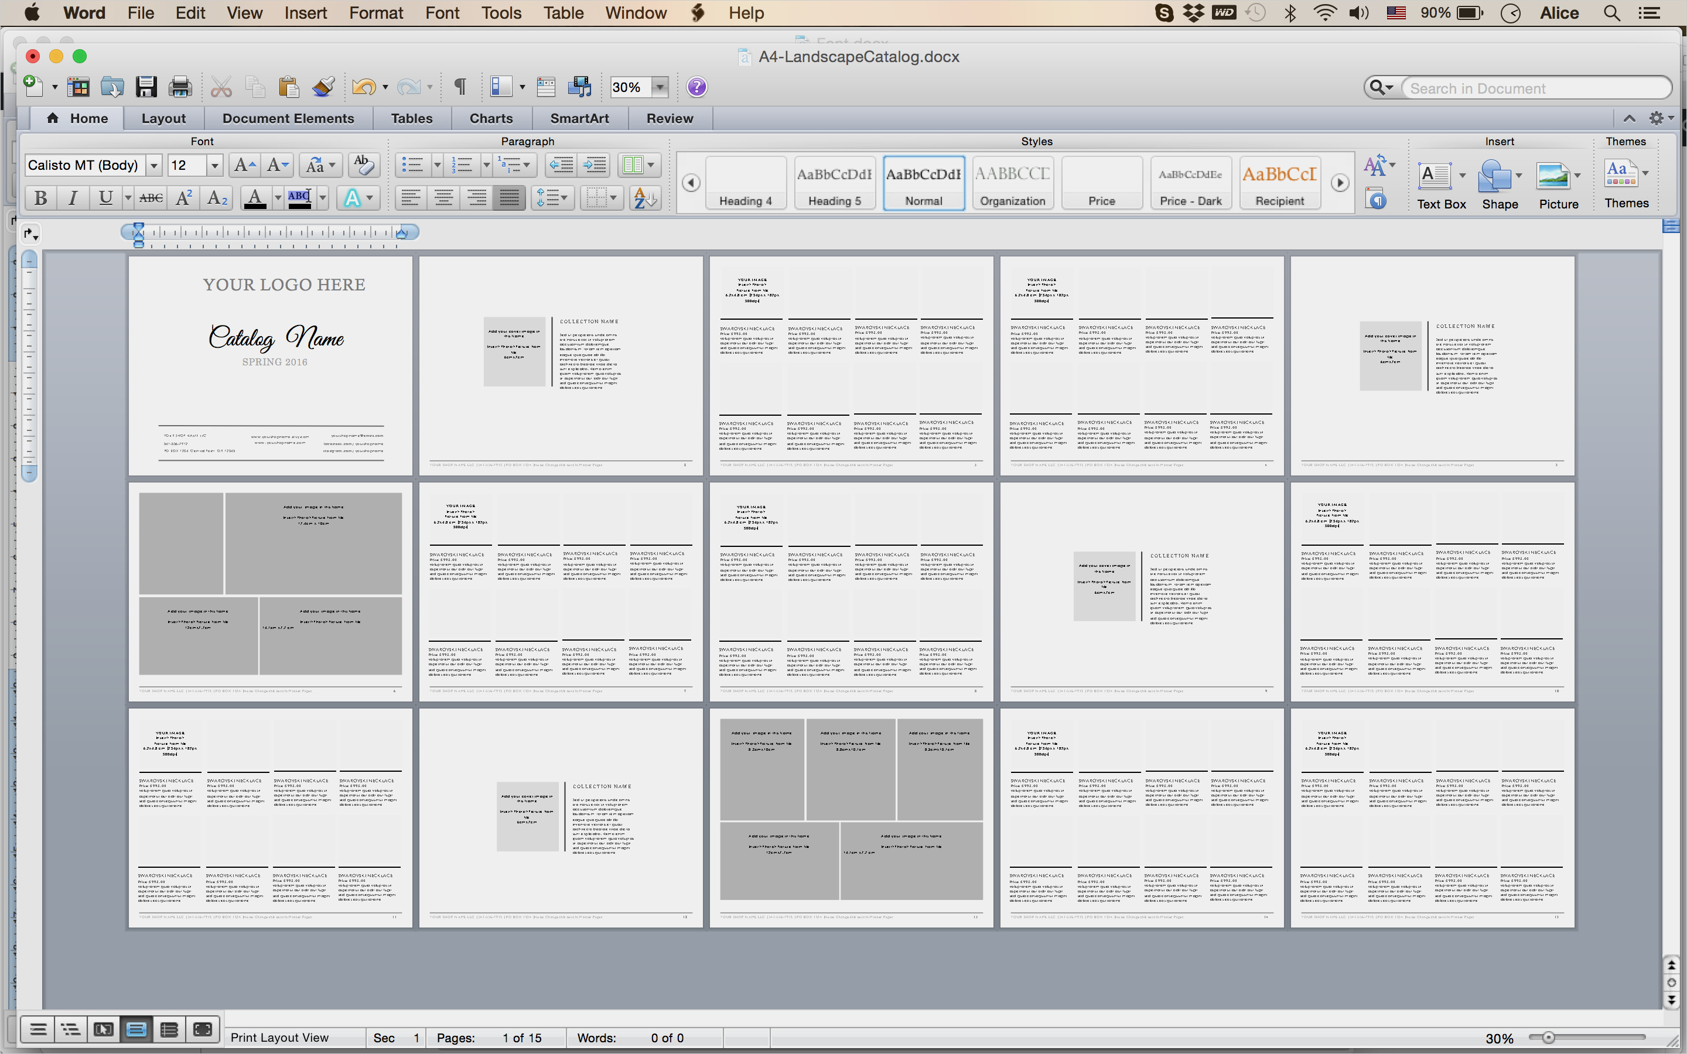Click the Format Painter brush icon
The width and height of the screenshot is (1687, 1054).
323,87
